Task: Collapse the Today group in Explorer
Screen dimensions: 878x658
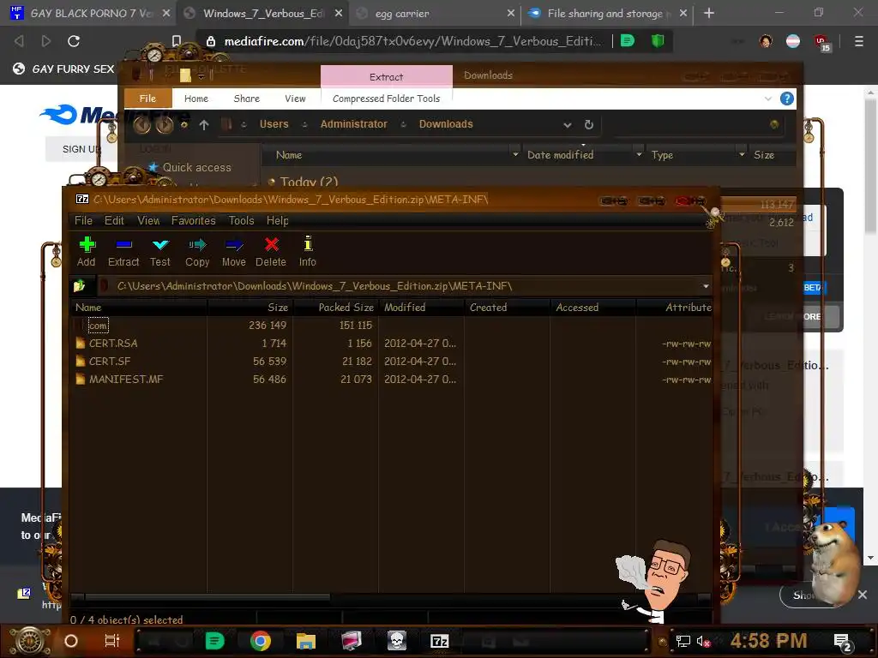Action: tap(271, 182)
